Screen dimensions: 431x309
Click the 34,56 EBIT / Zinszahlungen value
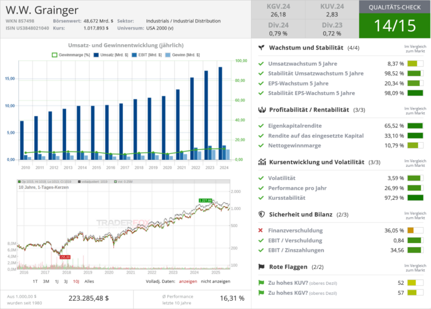397,250
